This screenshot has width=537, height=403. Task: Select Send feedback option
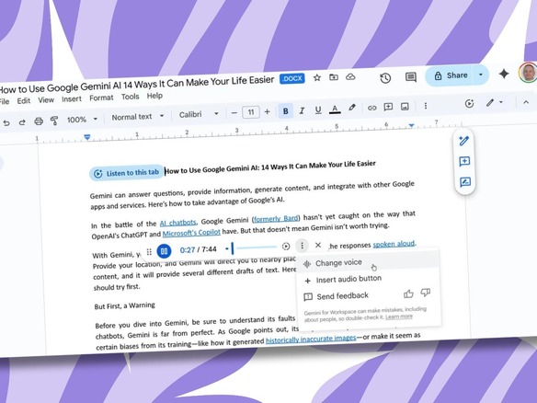(x=337, y=295)
